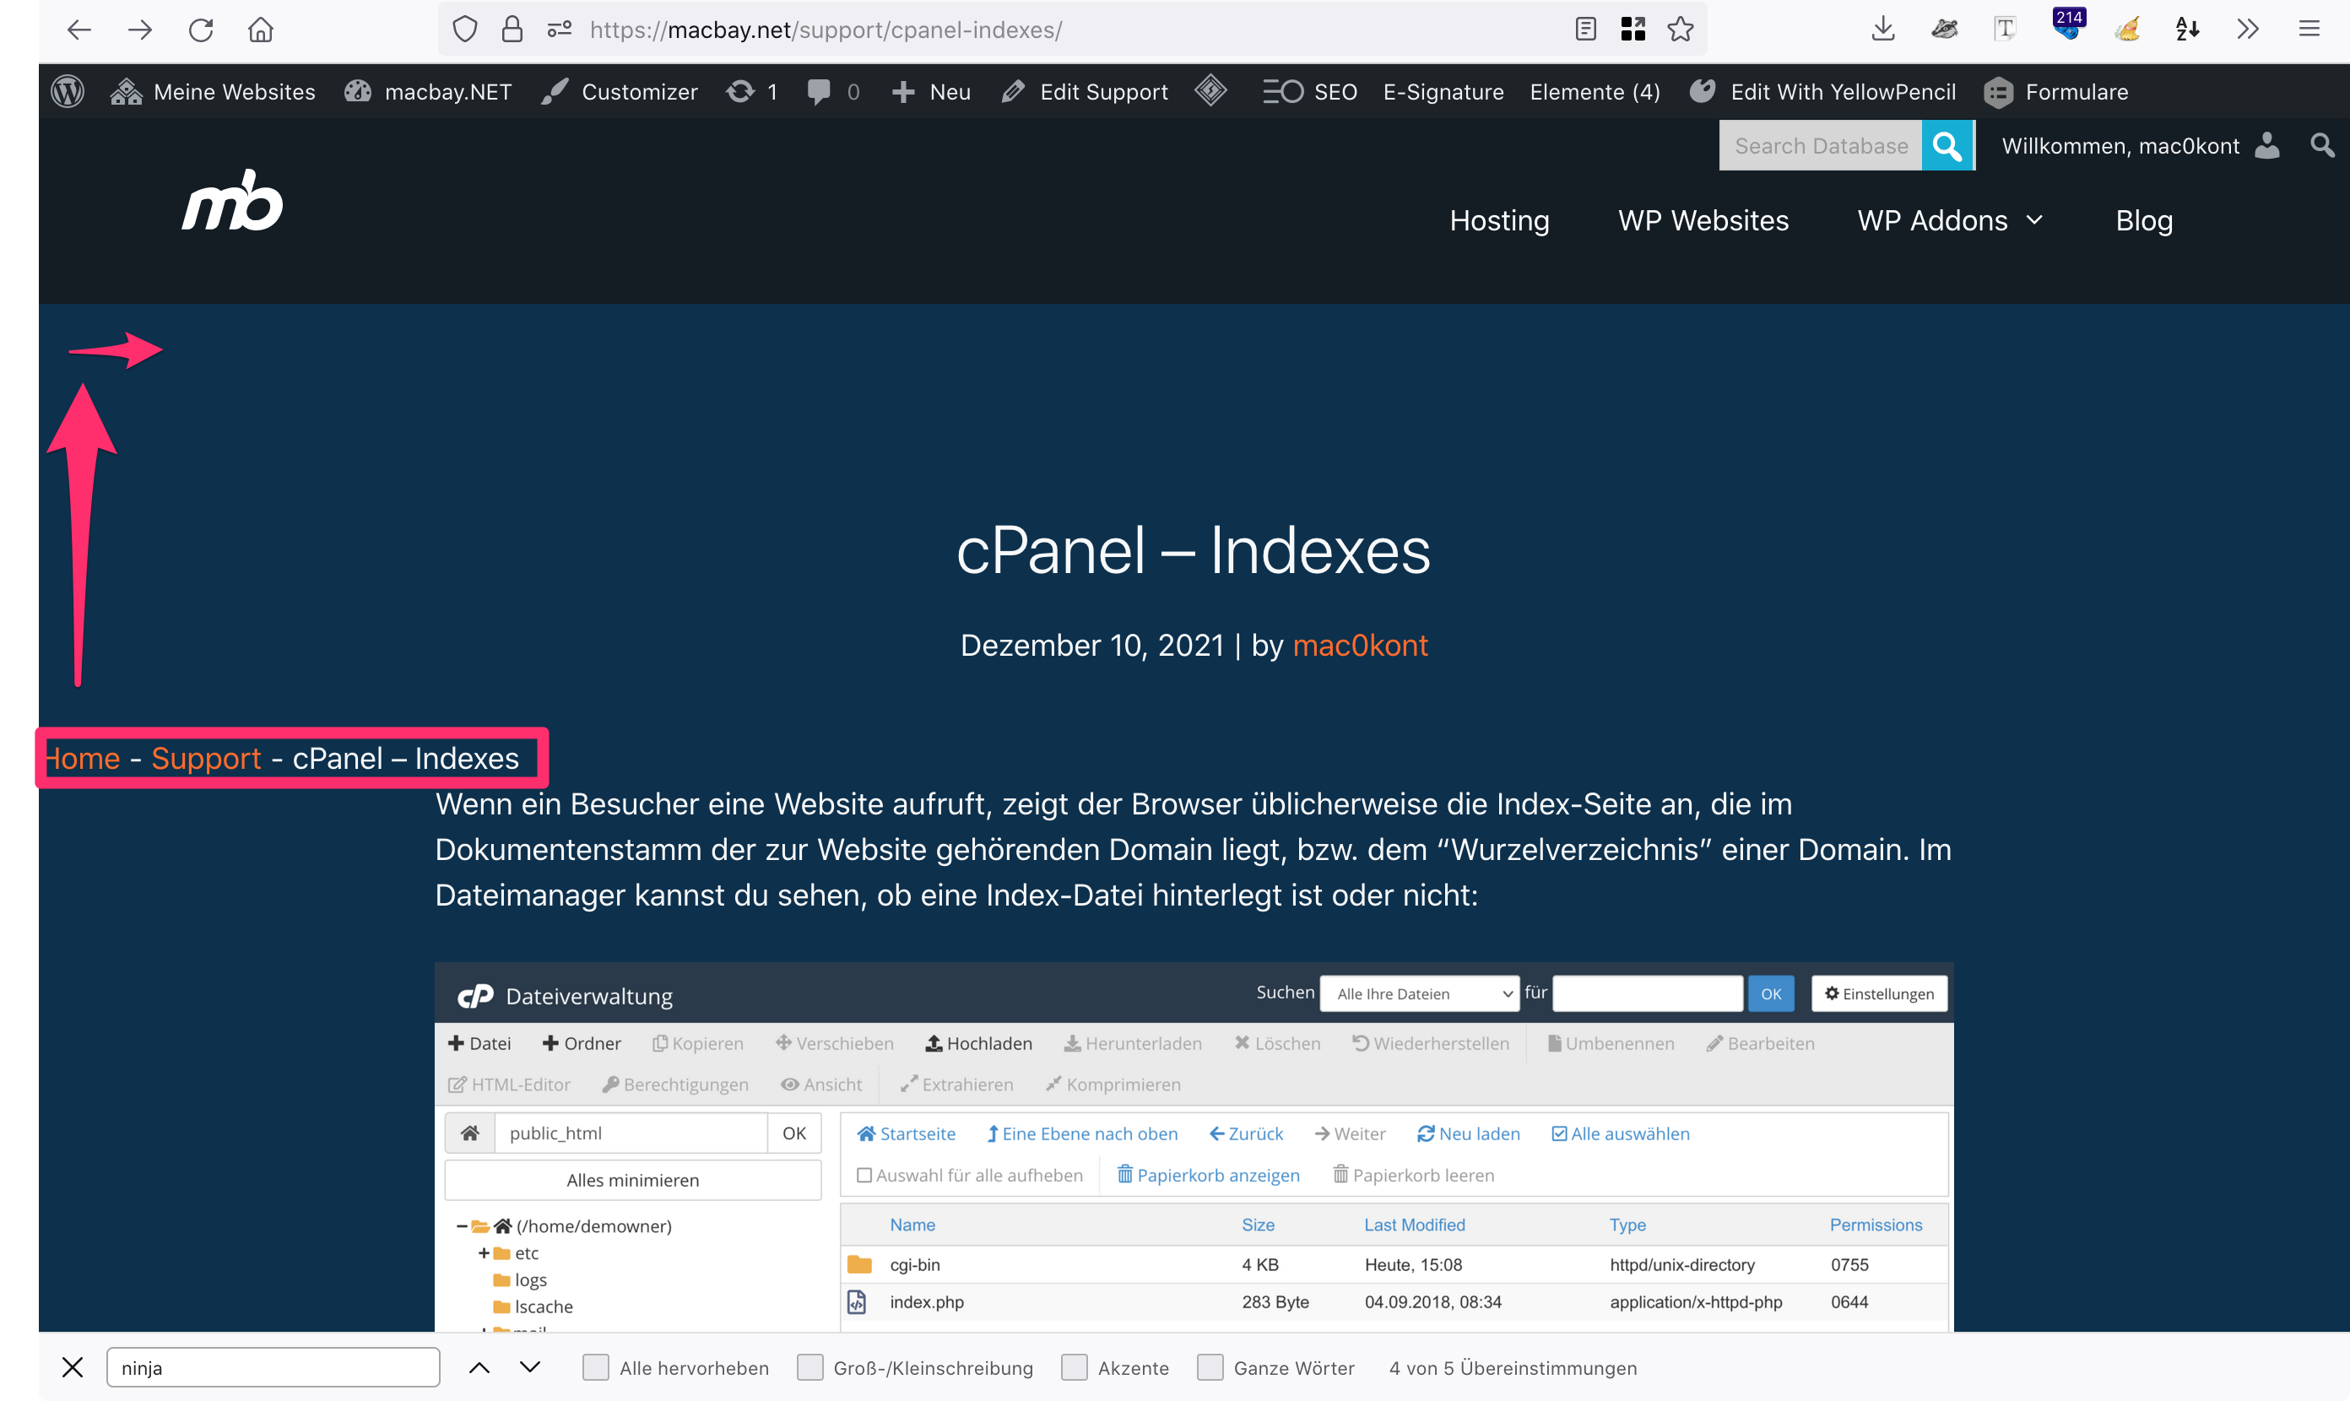Click the WordPress logo in admin bar
The image size is (2350, 1401).
click(x=67, y=92)
